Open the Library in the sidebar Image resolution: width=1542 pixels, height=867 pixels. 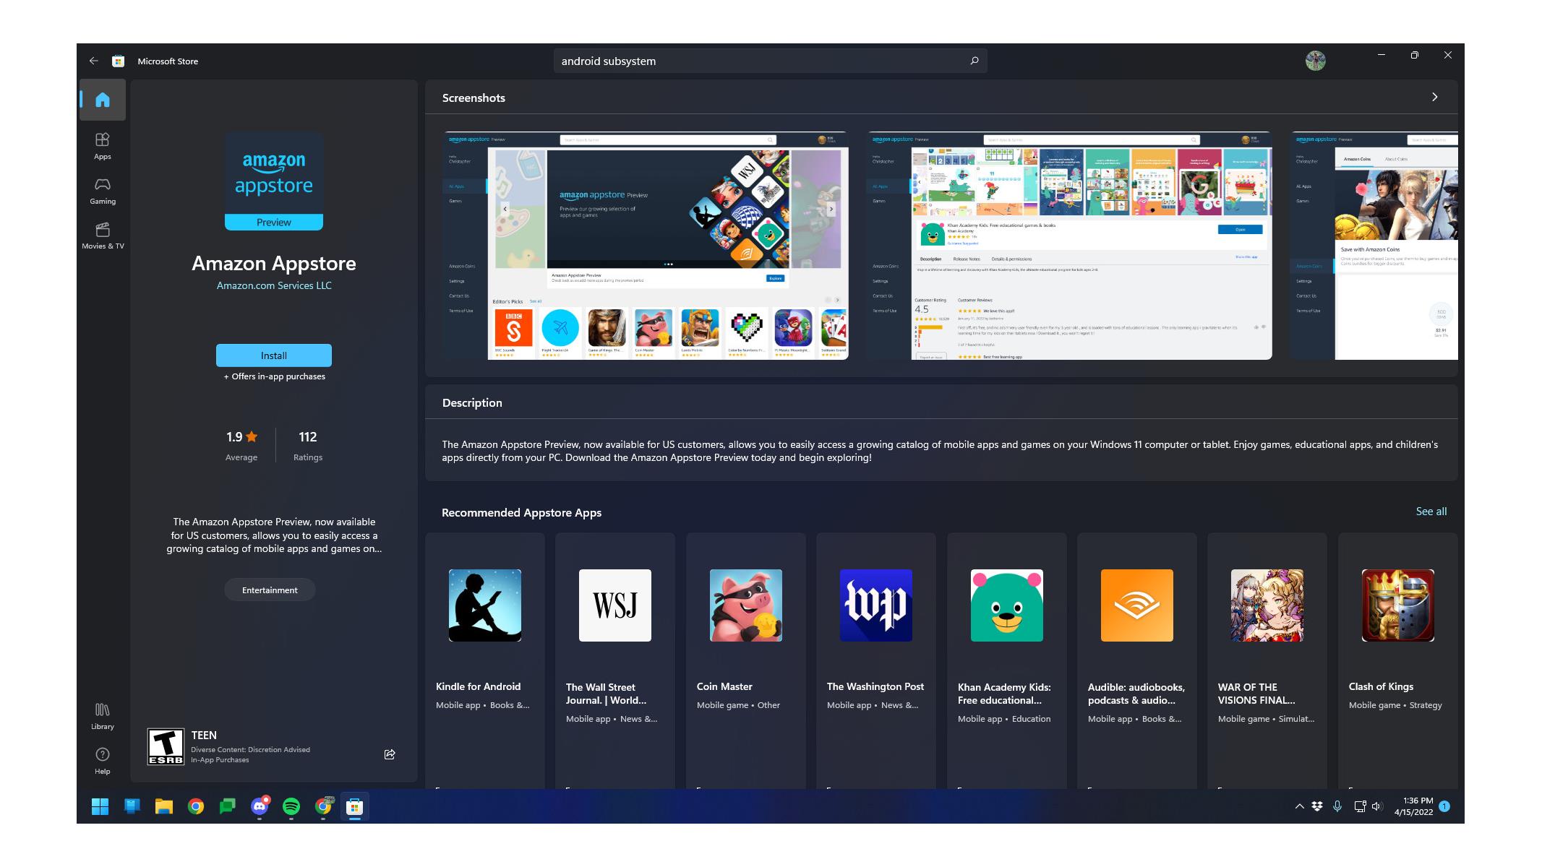[103, 716]
